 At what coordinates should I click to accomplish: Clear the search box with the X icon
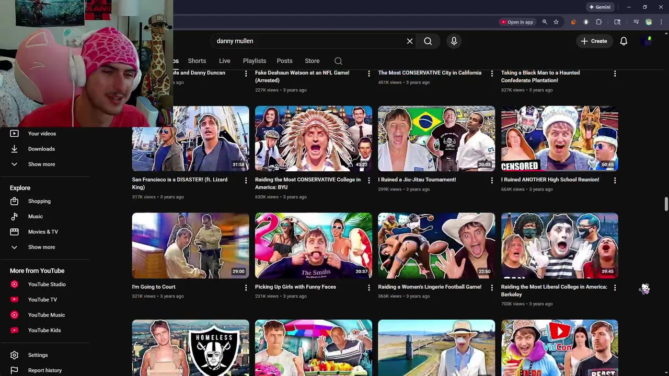pos(410,41)
